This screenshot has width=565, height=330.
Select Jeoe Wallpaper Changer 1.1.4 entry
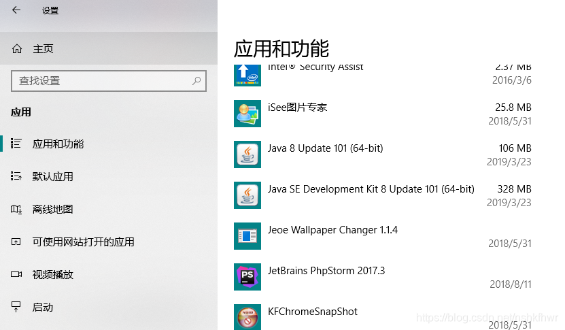[x=332, y=230]
